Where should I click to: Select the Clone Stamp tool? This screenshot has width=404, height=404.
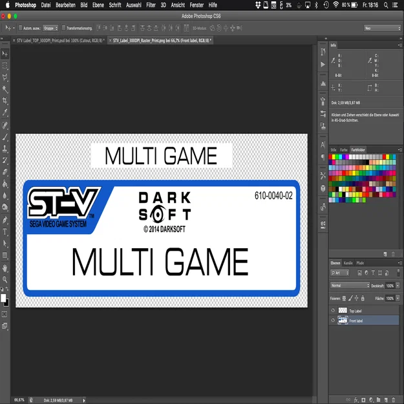(5, 149)
